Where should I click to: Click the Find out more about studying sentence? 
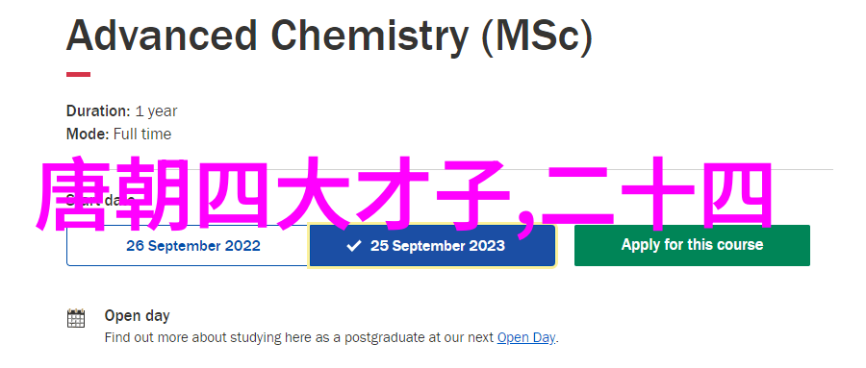(x=331, y=337)
